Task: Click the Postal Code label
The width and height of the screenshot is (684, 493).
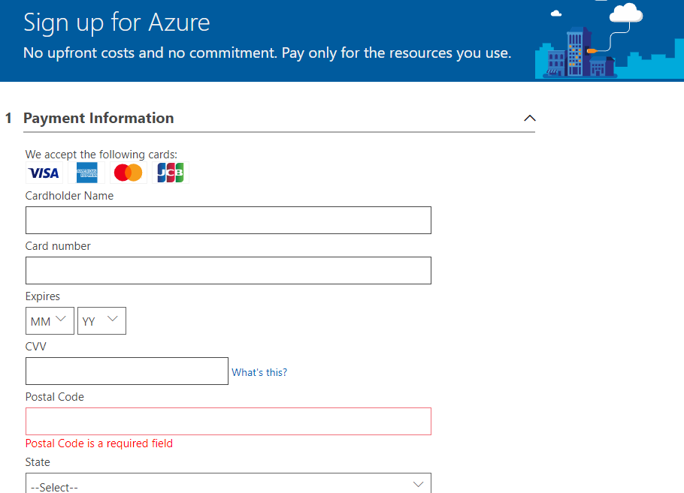Action: click(55, 397)
